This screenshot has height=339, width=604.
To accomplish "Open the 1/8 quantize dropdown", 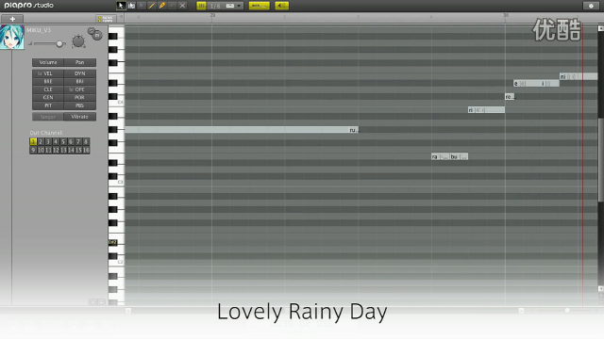I will point(226,6).
